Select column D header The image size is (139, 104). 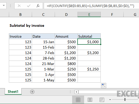66,14
